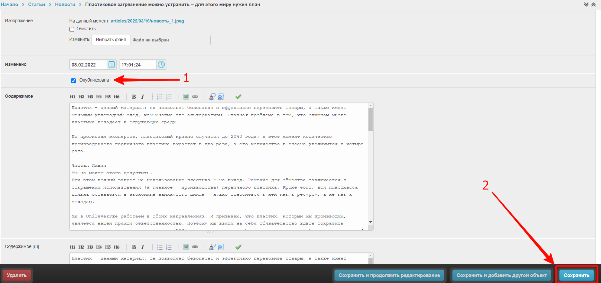601x283 pixels.
Task: Insert numbered list in first Содержимое editor
Action: point(169,97)
